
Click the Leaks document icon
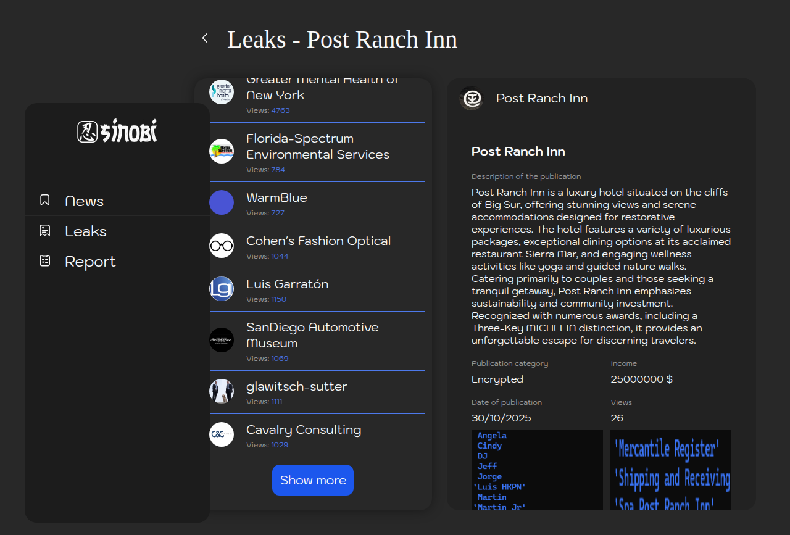tap(44, 231)
